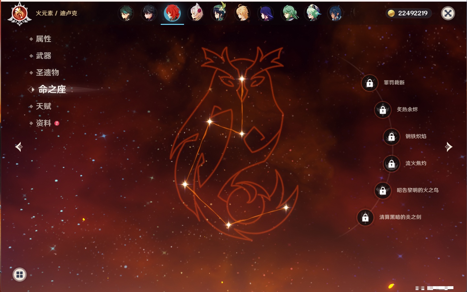Image resolution: width=467 pixels, height=292 pixels.
Task: Select the green-haired Xiao portrait, first in the row
Action: (126, 13)
